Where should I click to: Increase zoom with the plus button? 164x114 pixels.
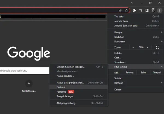tap(148, 47)
